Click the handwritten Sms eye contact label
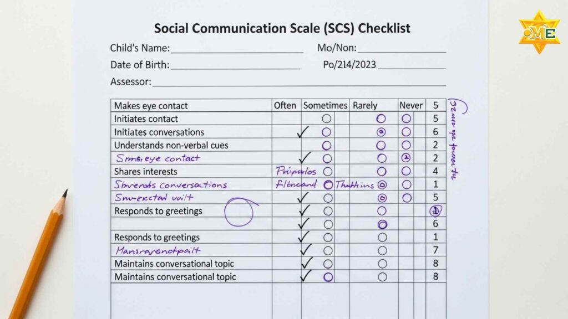Screen dimensions: 568x319 pyautogui.click(x=157, y=158)
